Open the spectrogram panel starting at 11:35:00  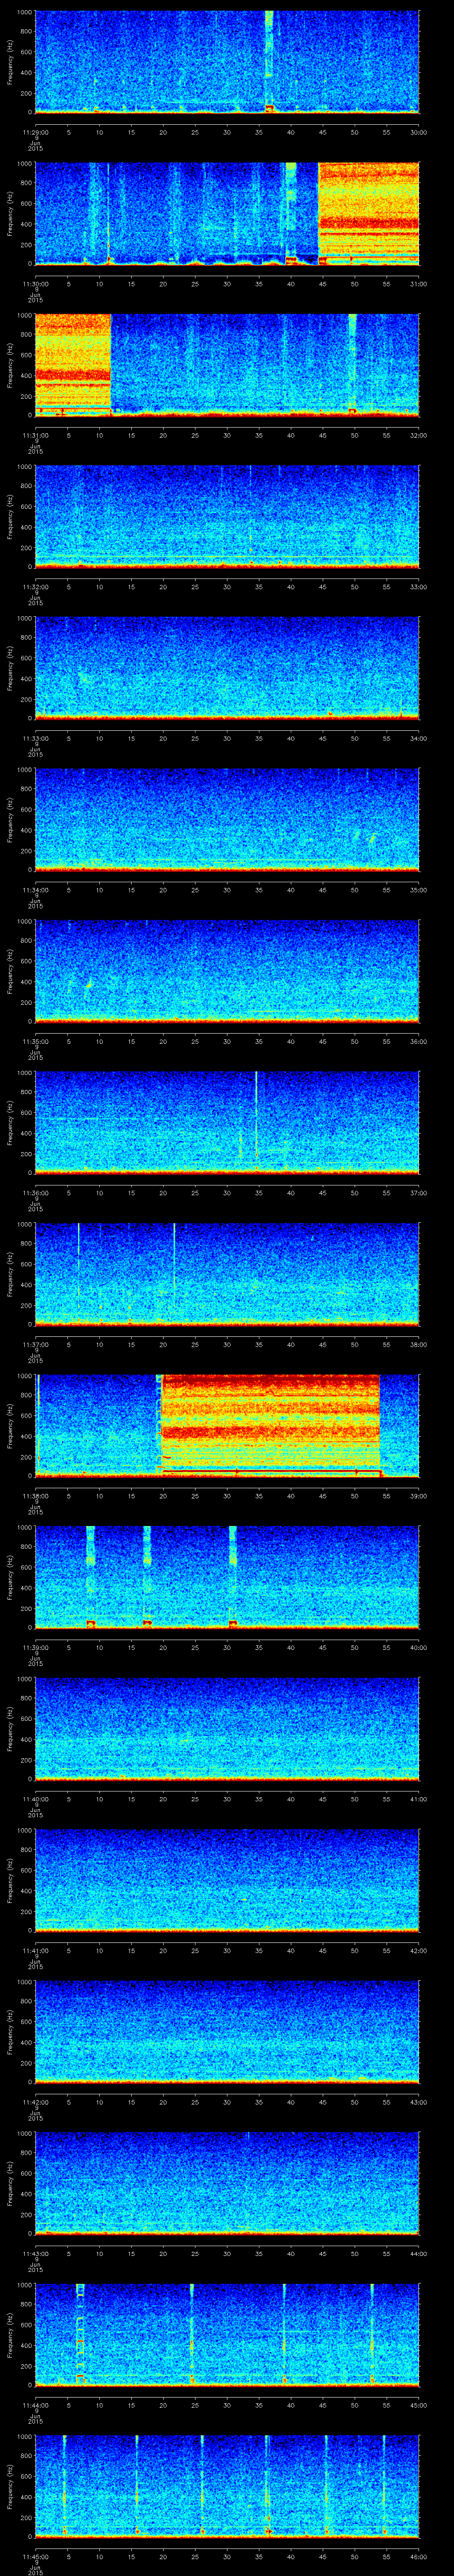[x=227, y=972]
